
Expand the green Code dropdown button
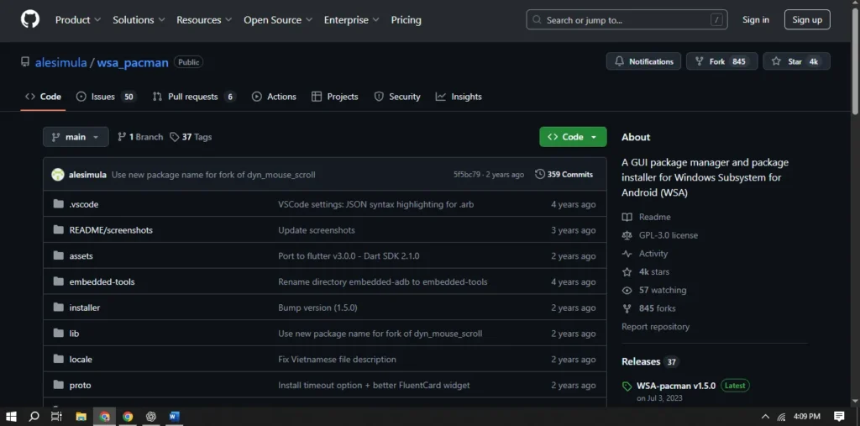pos(572,137)
